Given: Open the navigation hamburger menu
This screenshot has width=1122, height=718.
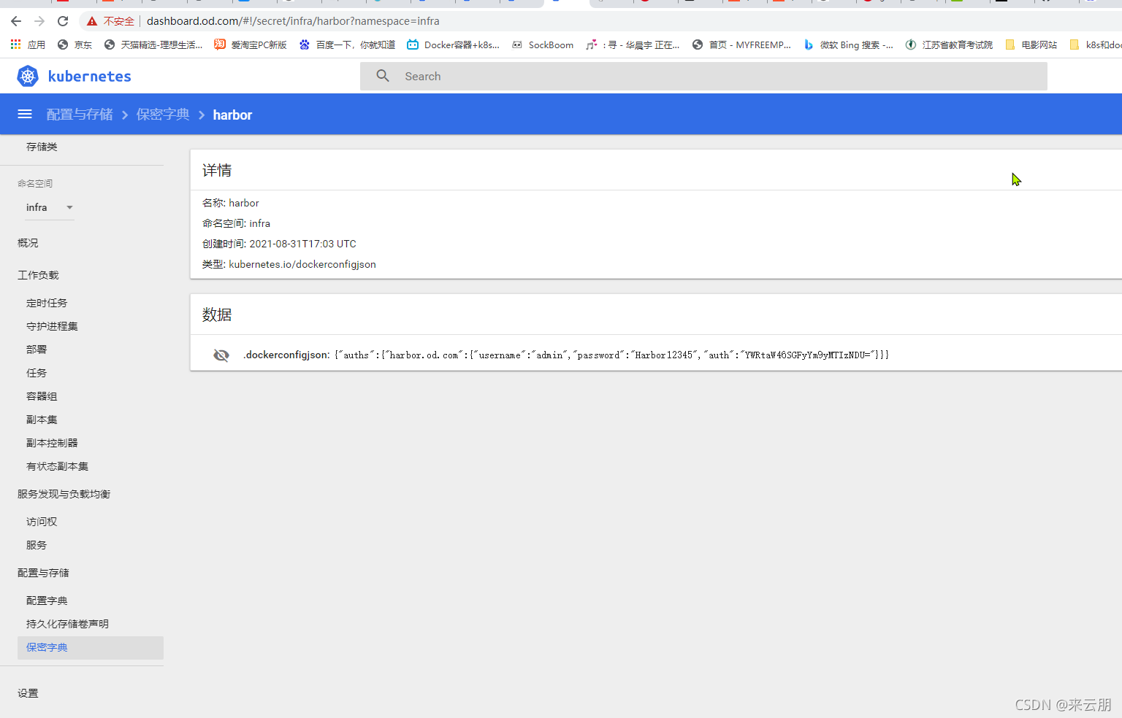Looking at the screenshot, I should pyautogui.click(x=24, y=114).
